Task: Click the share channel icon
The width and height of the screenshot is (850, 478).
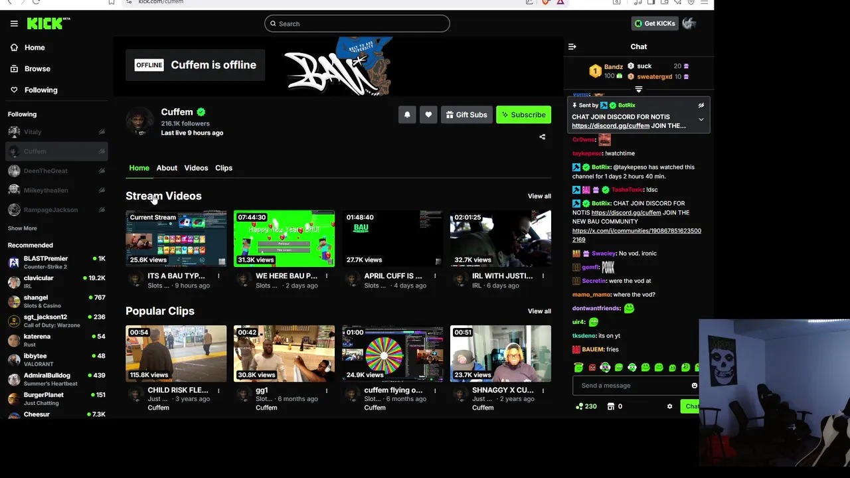Action: [542, 137]
